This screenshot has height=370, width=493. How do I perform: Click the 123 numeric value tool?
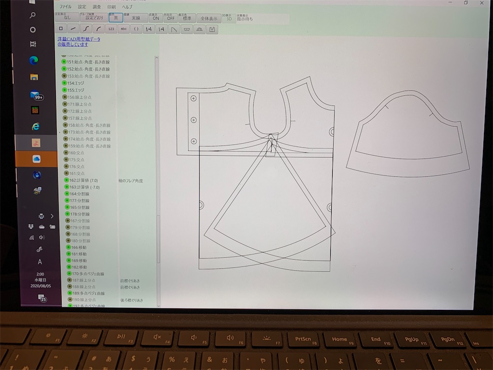[x=111, y=29]
